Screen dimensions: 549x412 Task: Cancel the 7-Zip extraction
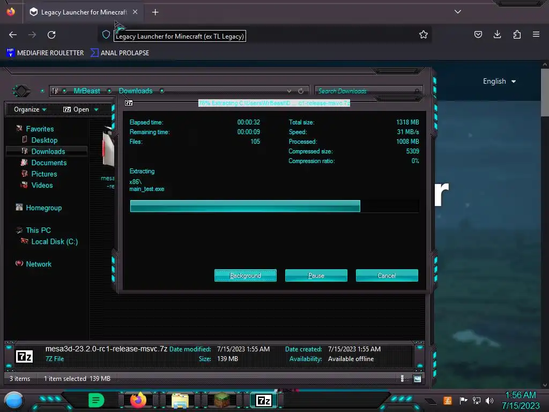coord(387,275)
